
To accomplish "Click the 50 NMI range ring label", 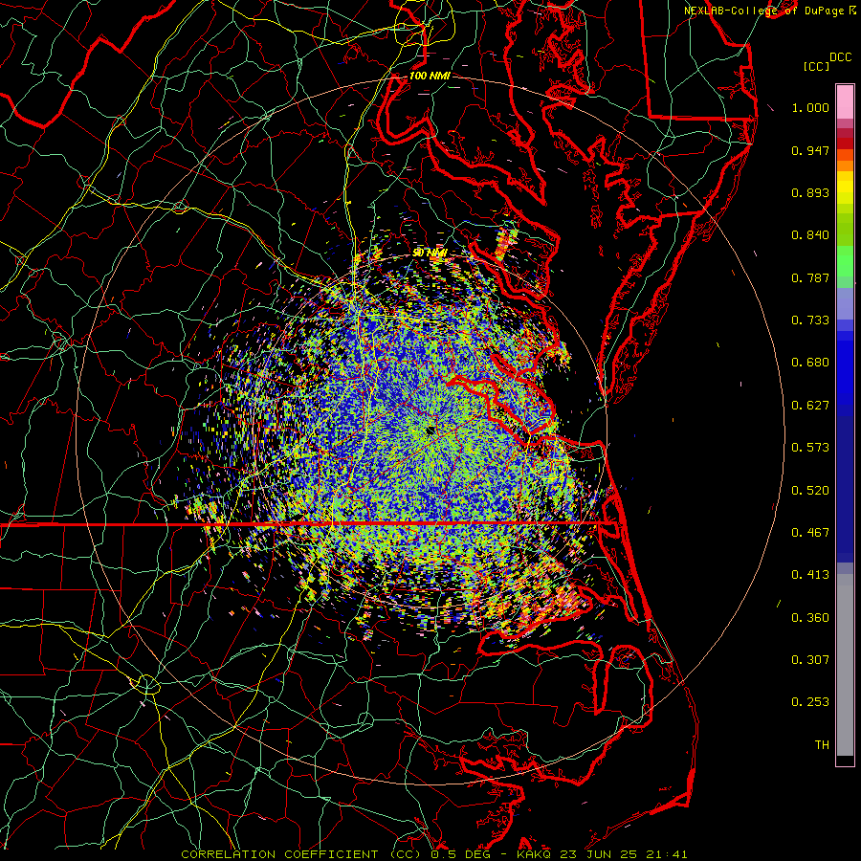I will 430,253.
